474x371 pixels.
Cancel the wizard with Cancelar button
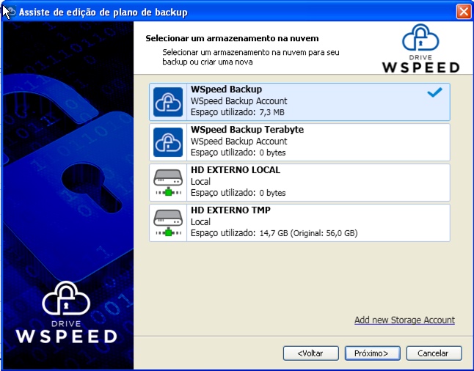click(434, 353)
